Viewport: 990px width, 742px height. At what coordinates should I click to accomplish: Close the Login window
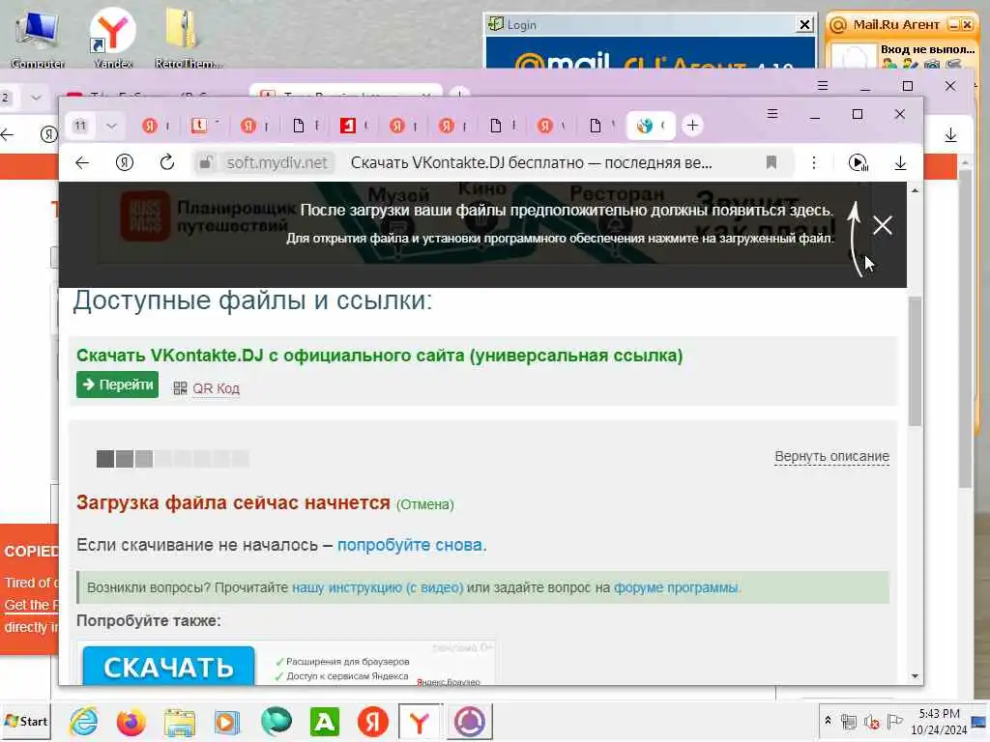point(804,24)
